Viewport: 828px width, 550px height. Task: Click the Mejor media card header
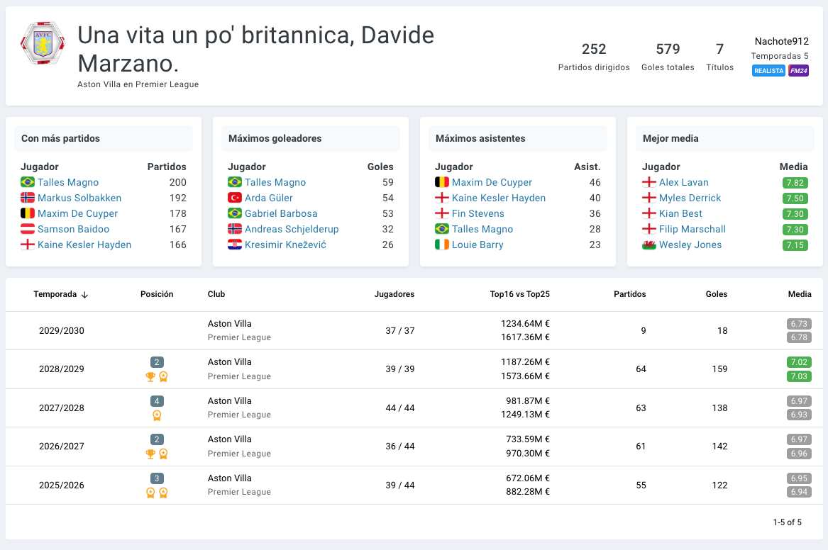(725, 138)
